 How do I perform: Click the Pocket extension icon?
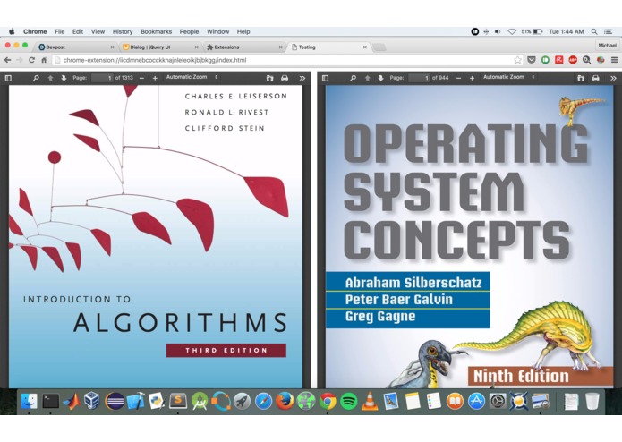click(532, 60)
